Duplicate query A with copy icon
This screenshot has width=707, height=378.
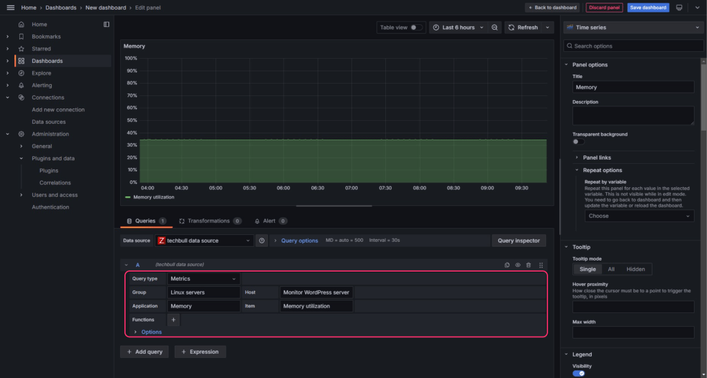(507, 265)
